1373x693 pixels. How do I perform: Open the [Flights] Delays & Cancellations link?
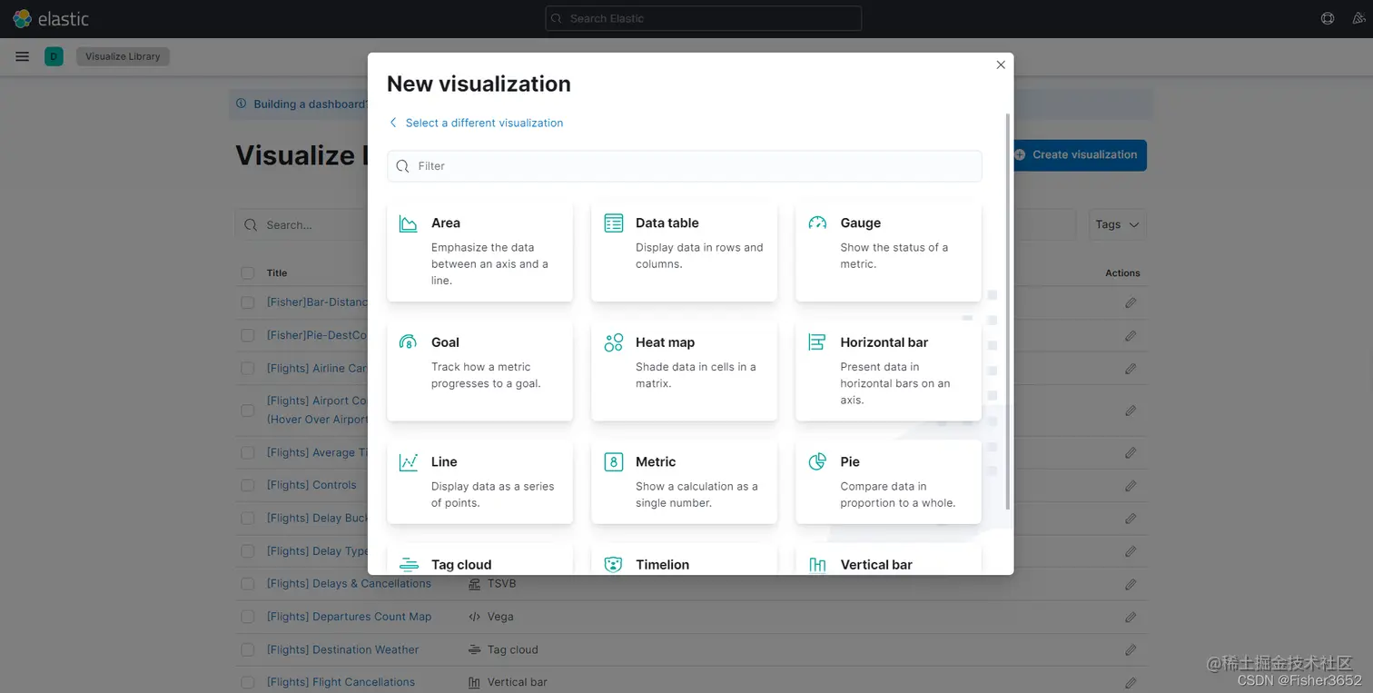coord(349,583)
